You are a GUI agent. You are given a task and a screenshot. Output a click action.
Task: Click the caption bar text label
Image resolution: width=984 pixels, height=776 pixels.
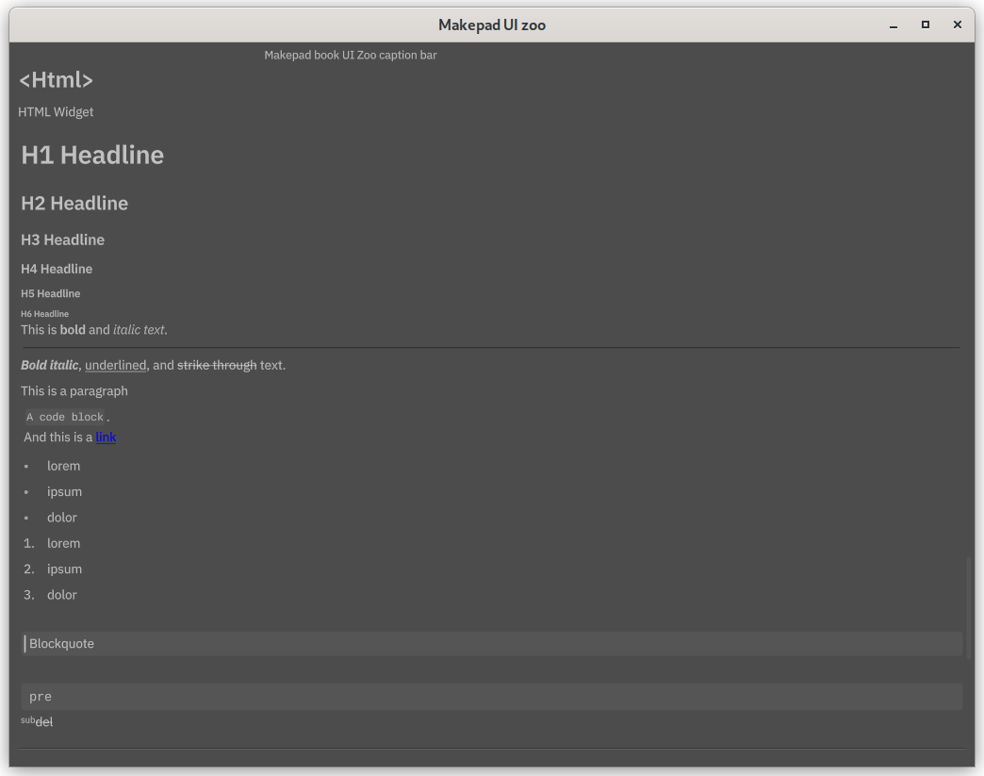(x=350, y=56)
